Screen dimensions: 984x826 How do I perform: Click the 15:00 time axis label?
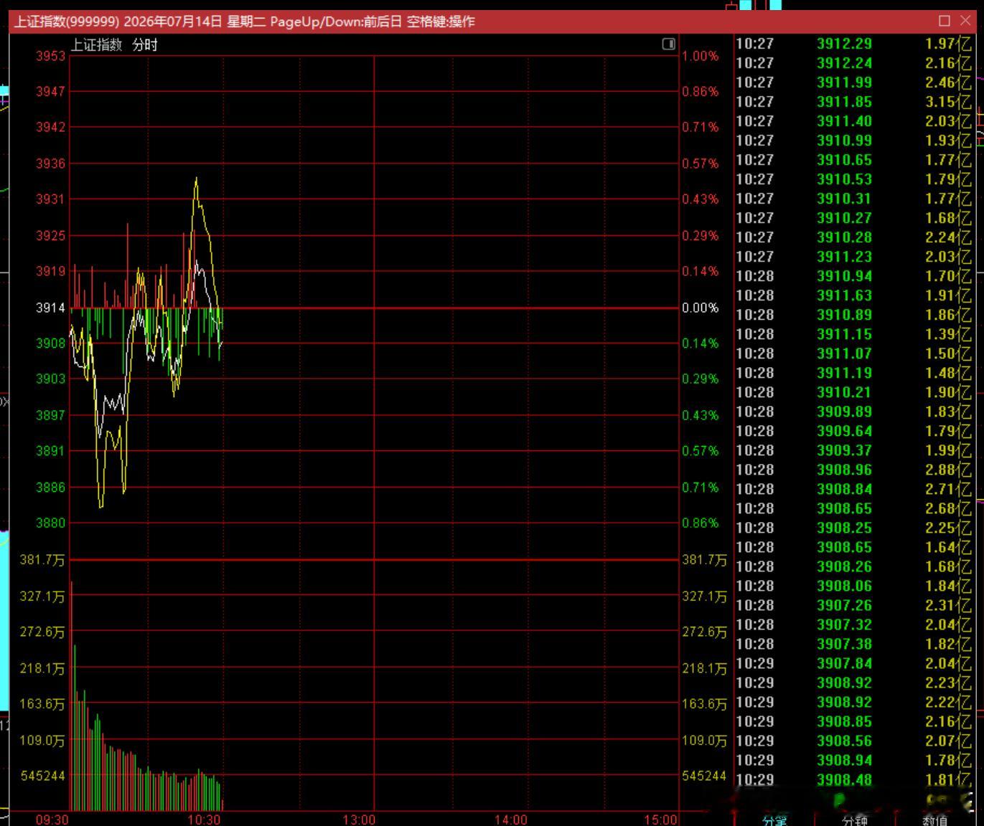coord(660,820)
